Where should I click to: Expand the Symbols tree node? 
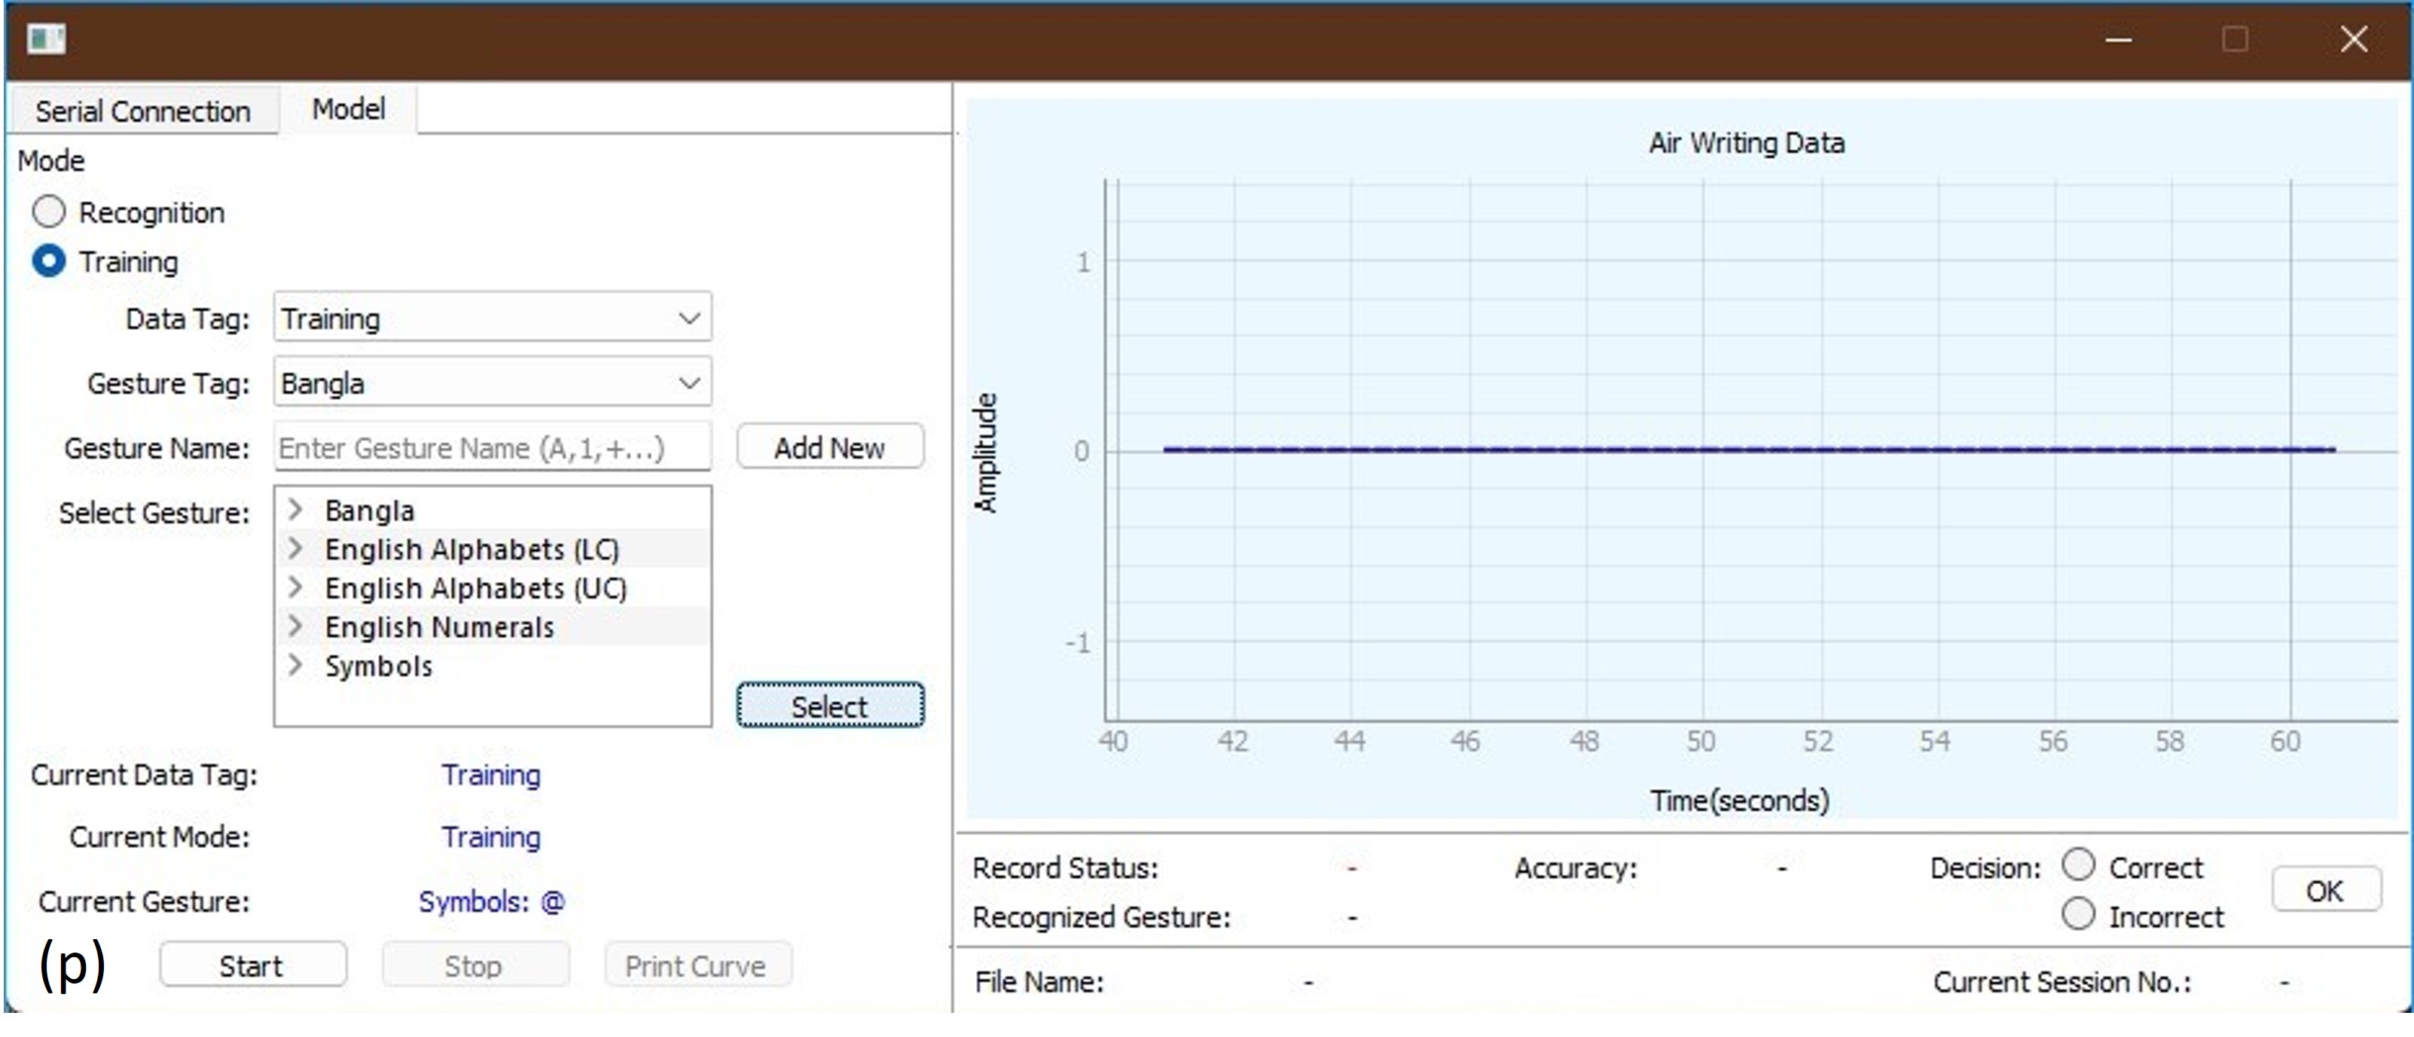295,666
